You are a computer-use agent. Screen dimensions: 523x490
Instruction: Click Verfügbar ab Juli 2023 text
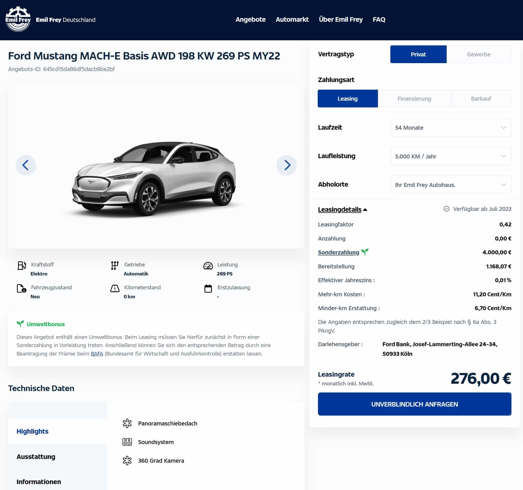coord(482,209)
